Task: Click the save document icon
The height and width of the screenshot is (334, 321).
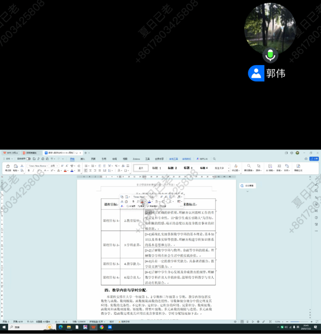Action: [34, 159]
